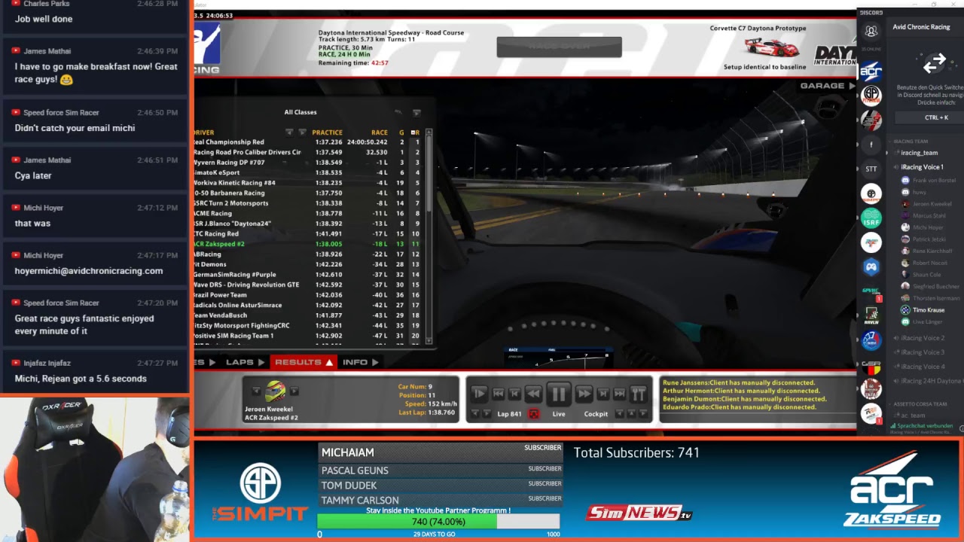964x542 pixels.
Task: Collapse ASSETTO CORSA TEAM category
Action: pos(917,404)
